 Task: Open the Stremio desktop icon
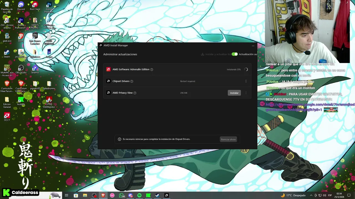click(x=35, y=69)
